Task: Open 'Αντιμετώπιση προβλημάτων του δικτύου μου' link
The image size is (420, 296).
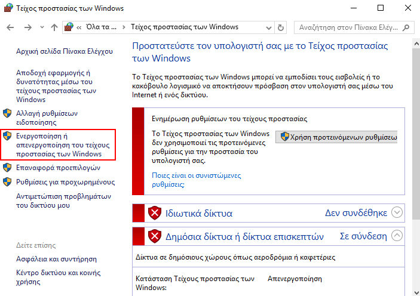Action: click(x=63, y=201)
